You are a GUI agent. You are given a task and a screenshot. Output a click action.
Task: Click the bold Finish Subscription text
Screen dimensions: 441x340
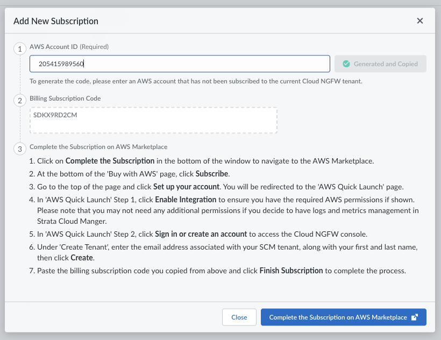click(x=291, y=271)
